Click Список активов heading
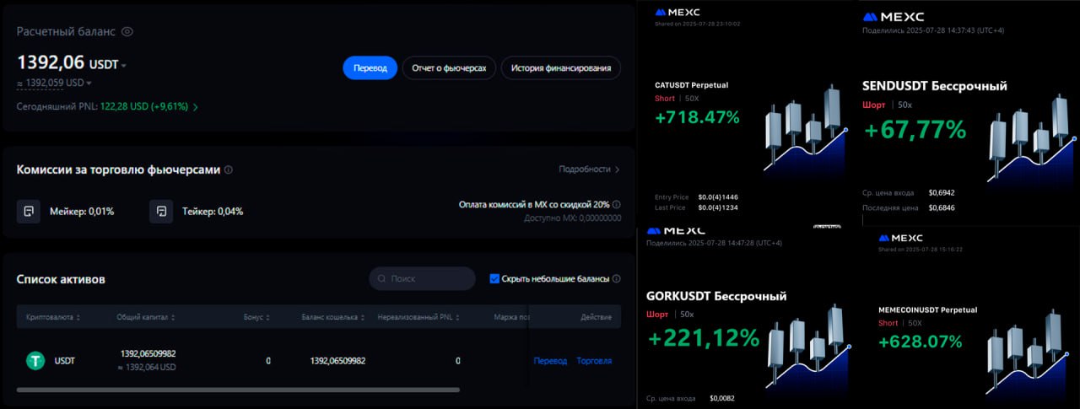The image size is (1080, 409). 61,279
